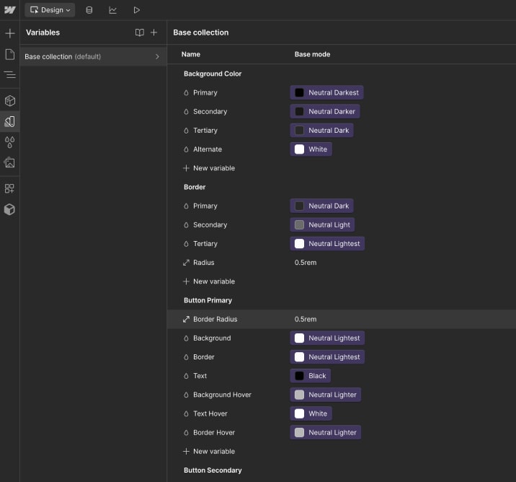
Task: Open Neutral Dark chip for Border Primary
Action: pyautogui.click(x=322, y=206)
